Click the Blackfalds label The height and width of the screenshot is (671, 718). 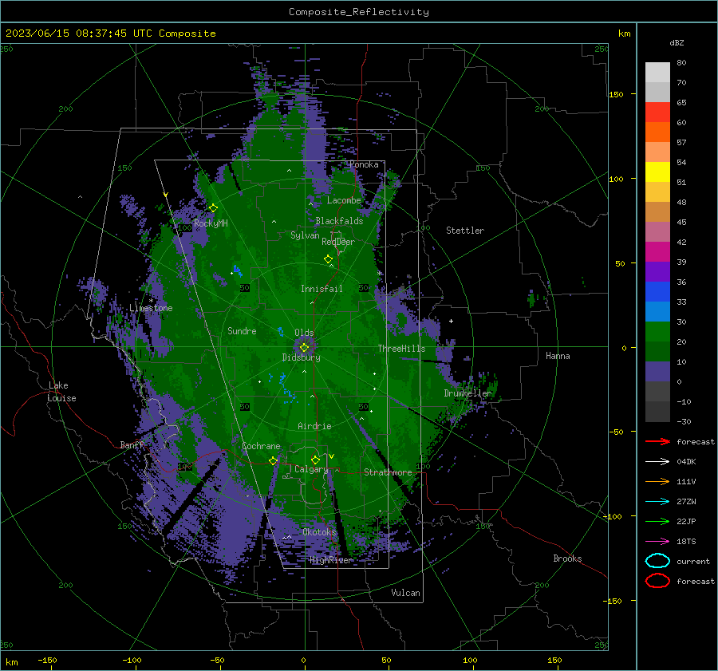[339, 221]
